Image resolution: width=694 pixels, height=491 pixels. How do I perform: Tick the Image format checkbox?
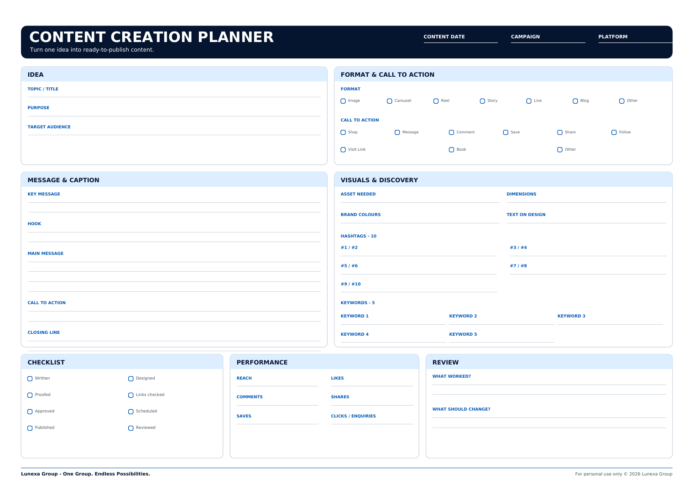click(x=343, y=101)
